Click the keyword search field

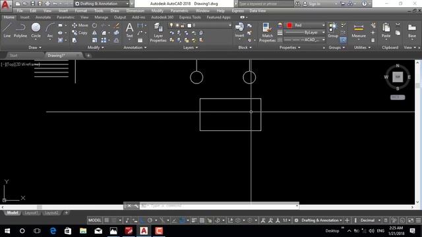pyautogui.click(x=266, y=4)
